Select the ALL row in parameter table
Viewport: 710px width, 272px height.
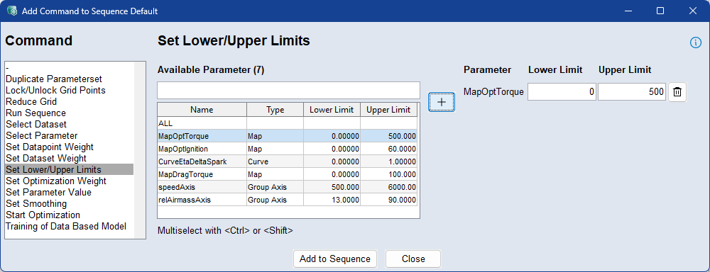(287, 123)
